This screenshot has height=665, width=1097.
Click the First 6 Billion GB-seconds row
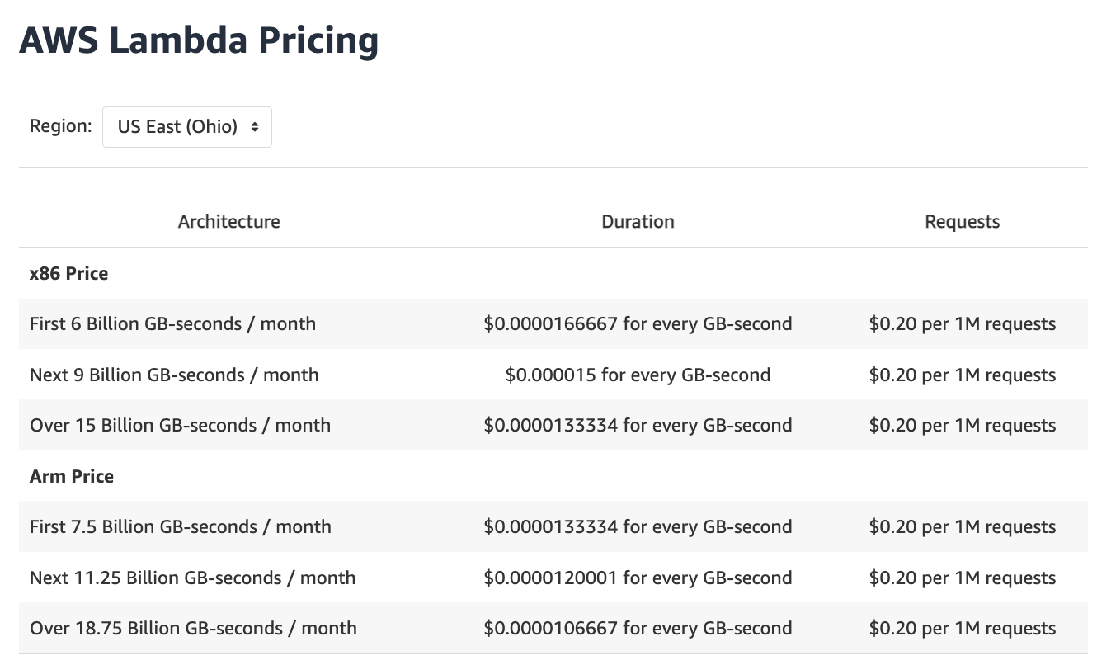[172, 323]
